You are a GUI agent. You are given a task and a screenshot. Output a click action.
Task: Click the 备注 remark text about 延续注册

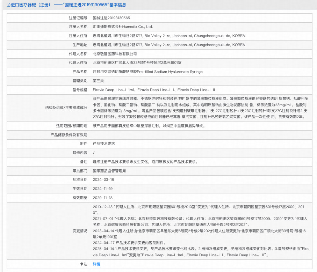[145, 162]
